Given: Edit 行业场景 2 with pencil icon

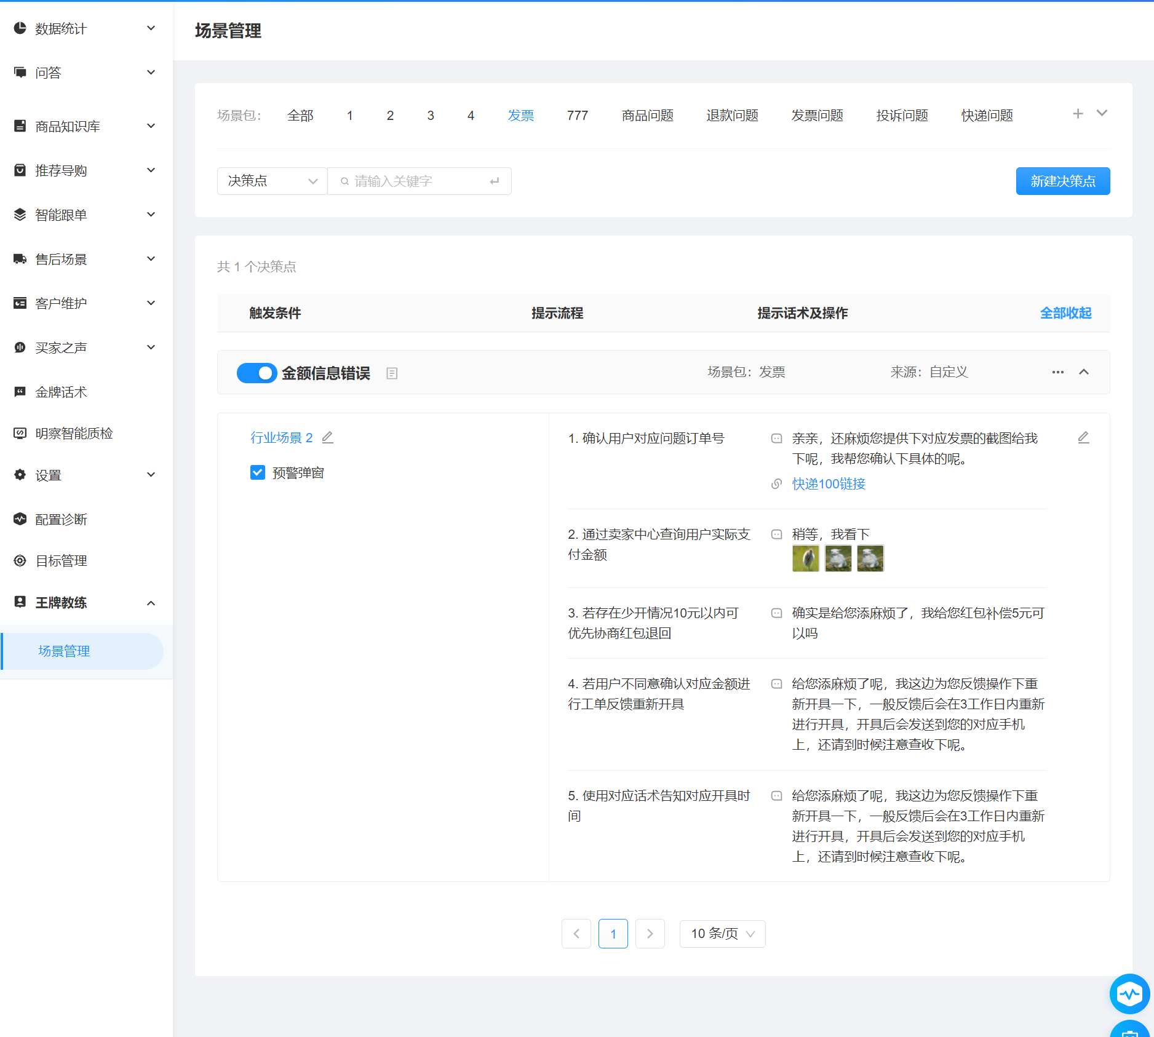Looking at the screenshot, I should (328, 437).
